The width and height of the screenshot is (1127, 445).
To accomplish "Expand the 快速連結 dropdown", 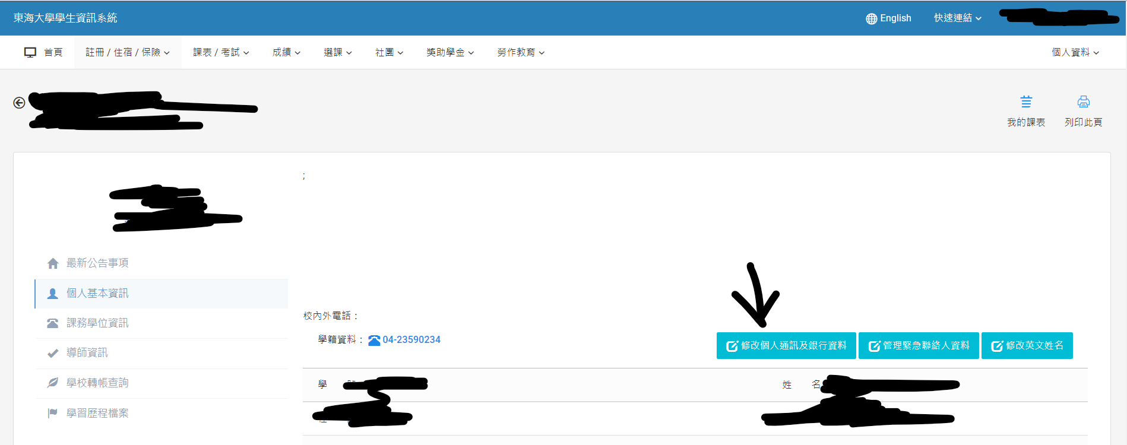I will tap(957, 18).
